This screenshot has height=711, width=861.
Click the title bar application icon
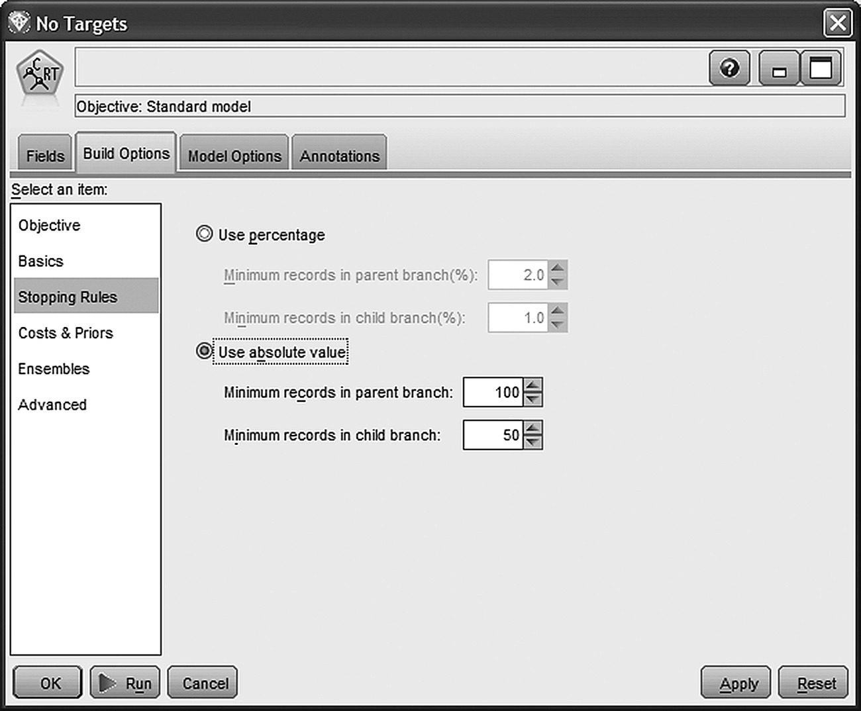[19, 23]
